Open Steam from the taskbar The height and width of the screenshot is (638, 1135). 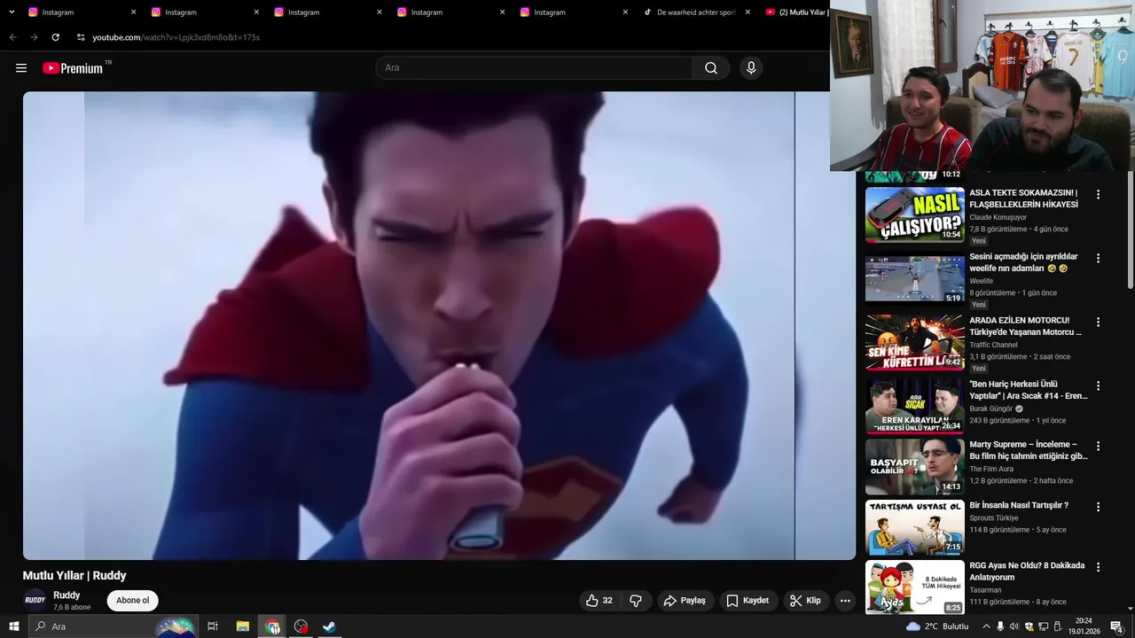tap(329, 626)
